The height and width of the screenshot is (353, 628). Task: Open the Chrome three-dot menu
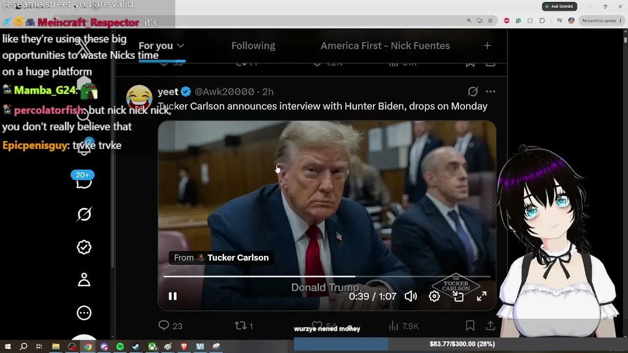coord(621,21)
